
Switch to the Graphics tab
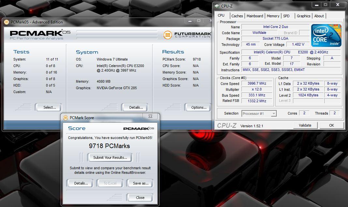tap(303, 16)
